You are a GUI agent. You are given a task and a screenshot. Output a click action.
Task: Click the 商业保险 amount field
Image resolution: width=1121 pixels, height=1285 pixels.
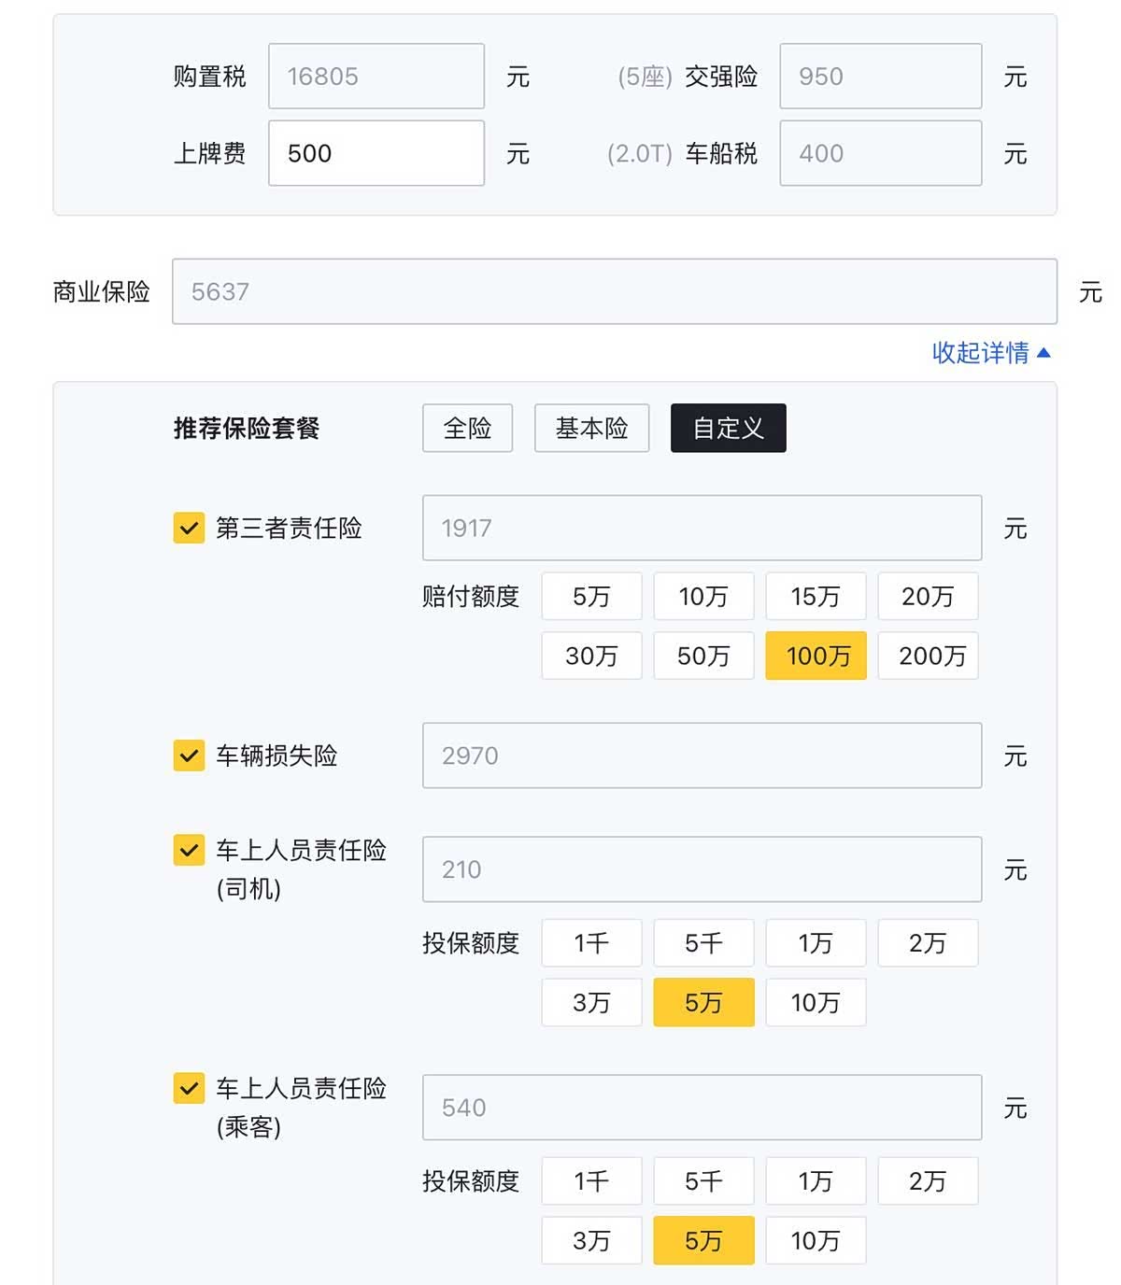(614, 292)
